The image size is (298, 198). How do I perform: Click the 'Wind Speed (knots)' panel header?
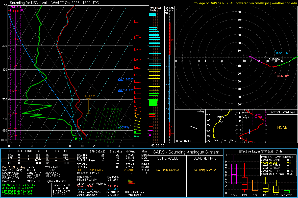pos(155,9)
